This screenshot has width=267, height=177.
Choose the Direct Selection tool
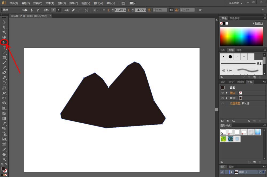pyautogui.click(x=4, y=27)
